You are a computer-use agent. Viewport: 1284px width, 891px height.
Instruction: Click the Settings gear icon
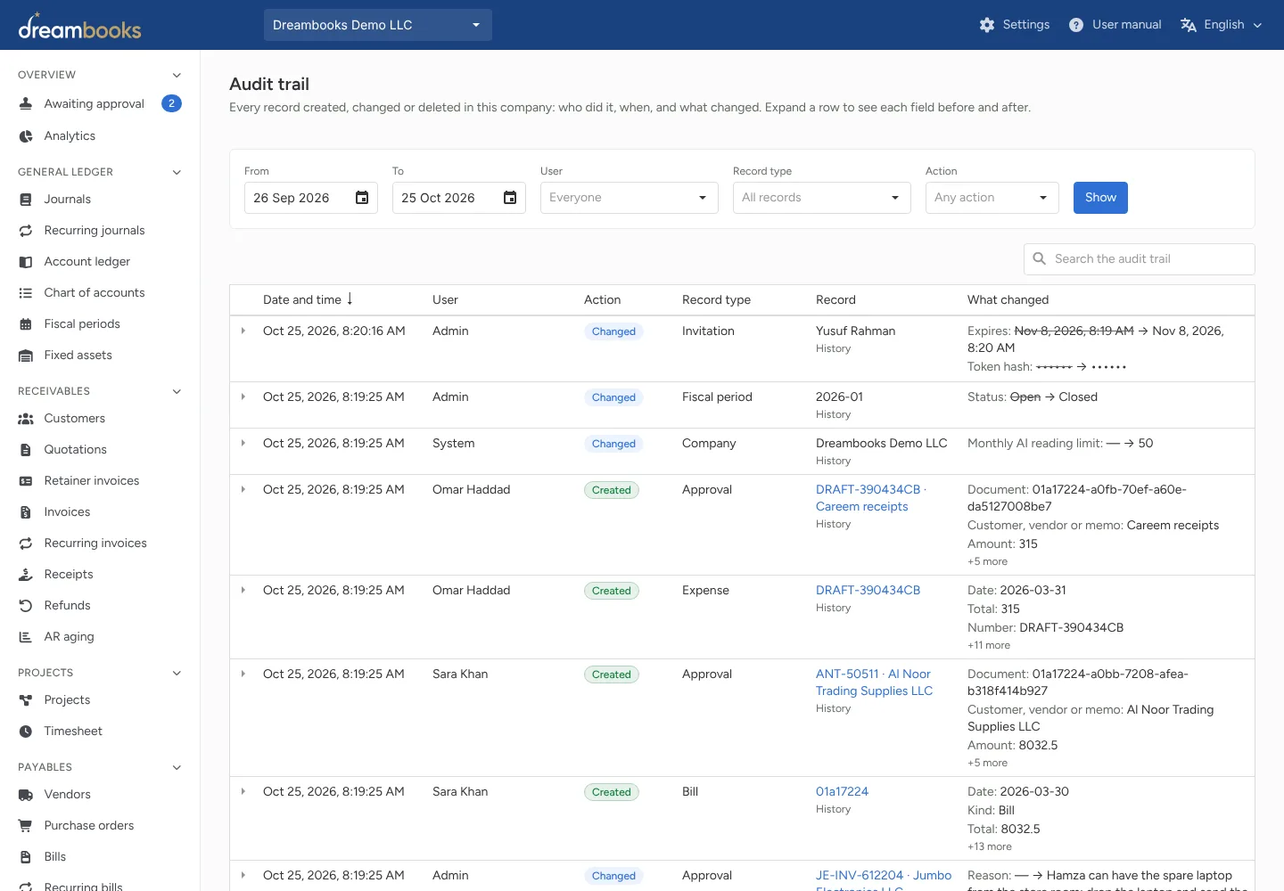pos(986,25)
